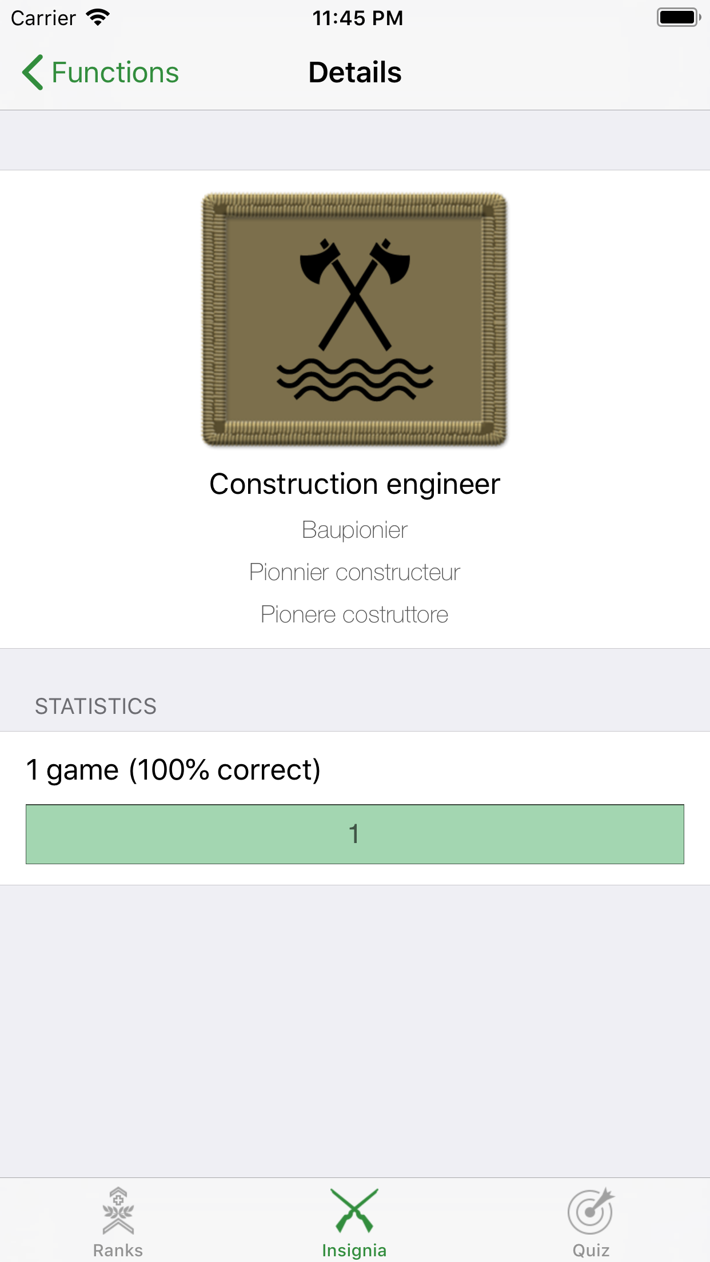
Task: Select the Insignia tab label
Action: [x=354, y=1251]
